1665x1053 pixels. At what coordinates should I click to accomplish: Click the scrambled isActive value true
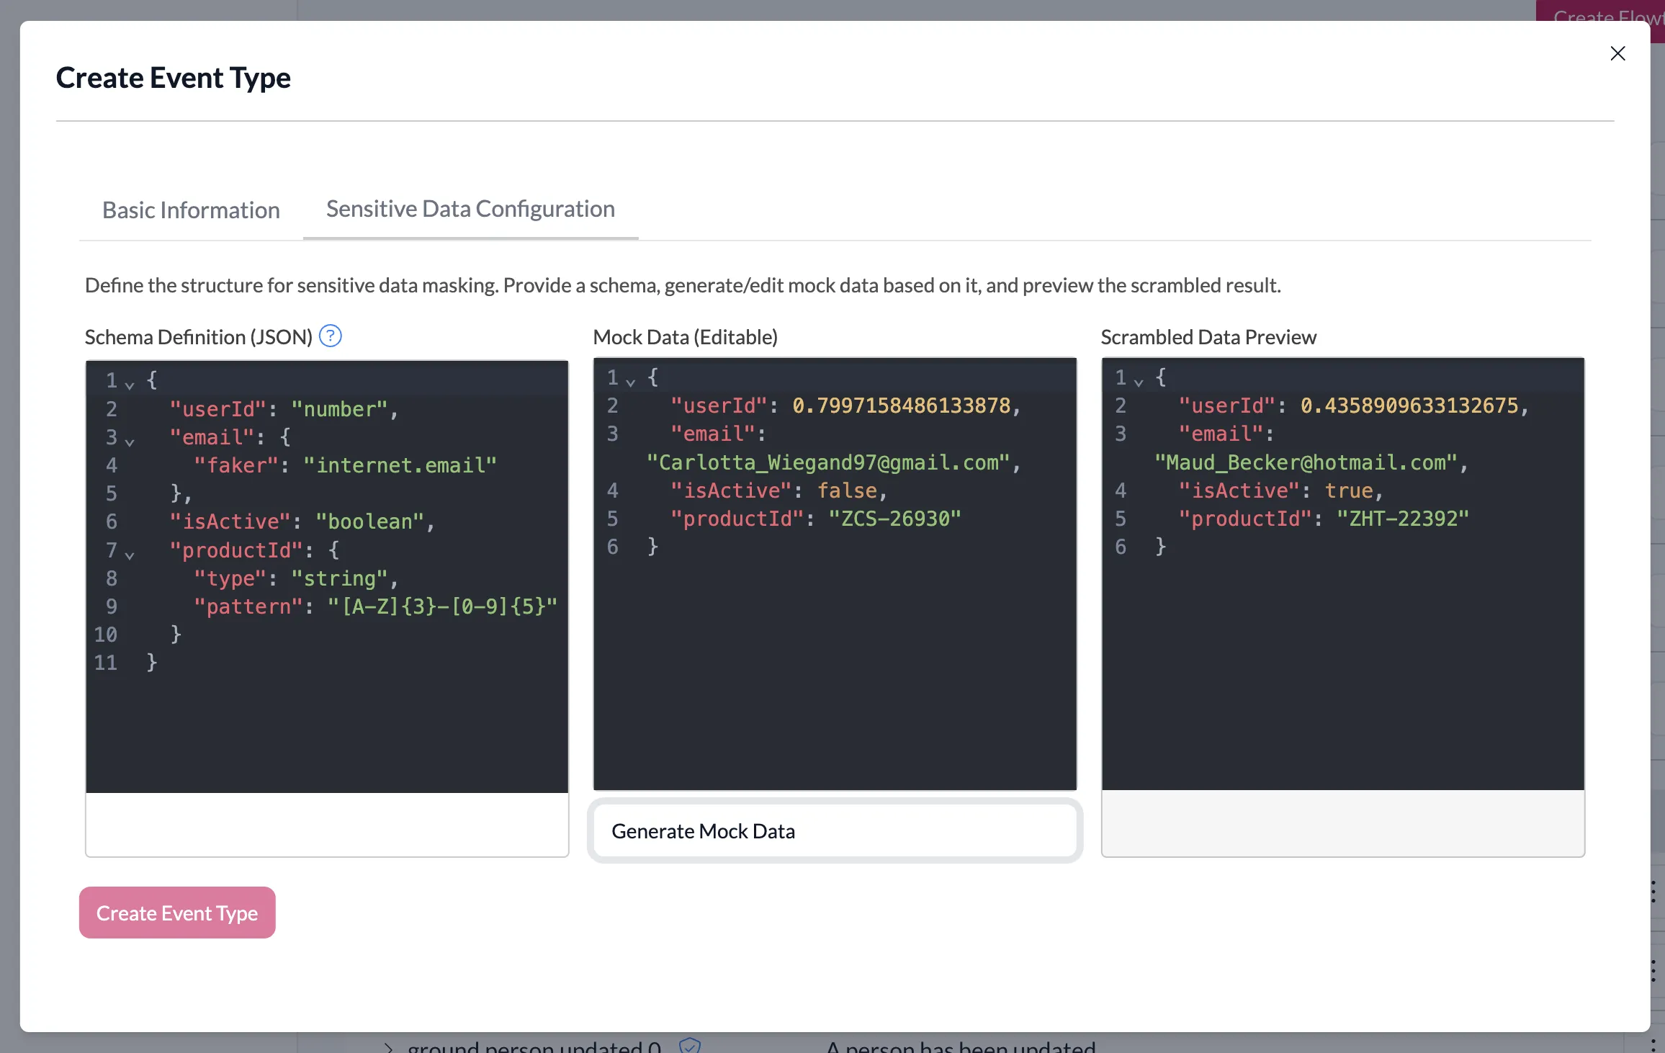[x=1349, y=490]
